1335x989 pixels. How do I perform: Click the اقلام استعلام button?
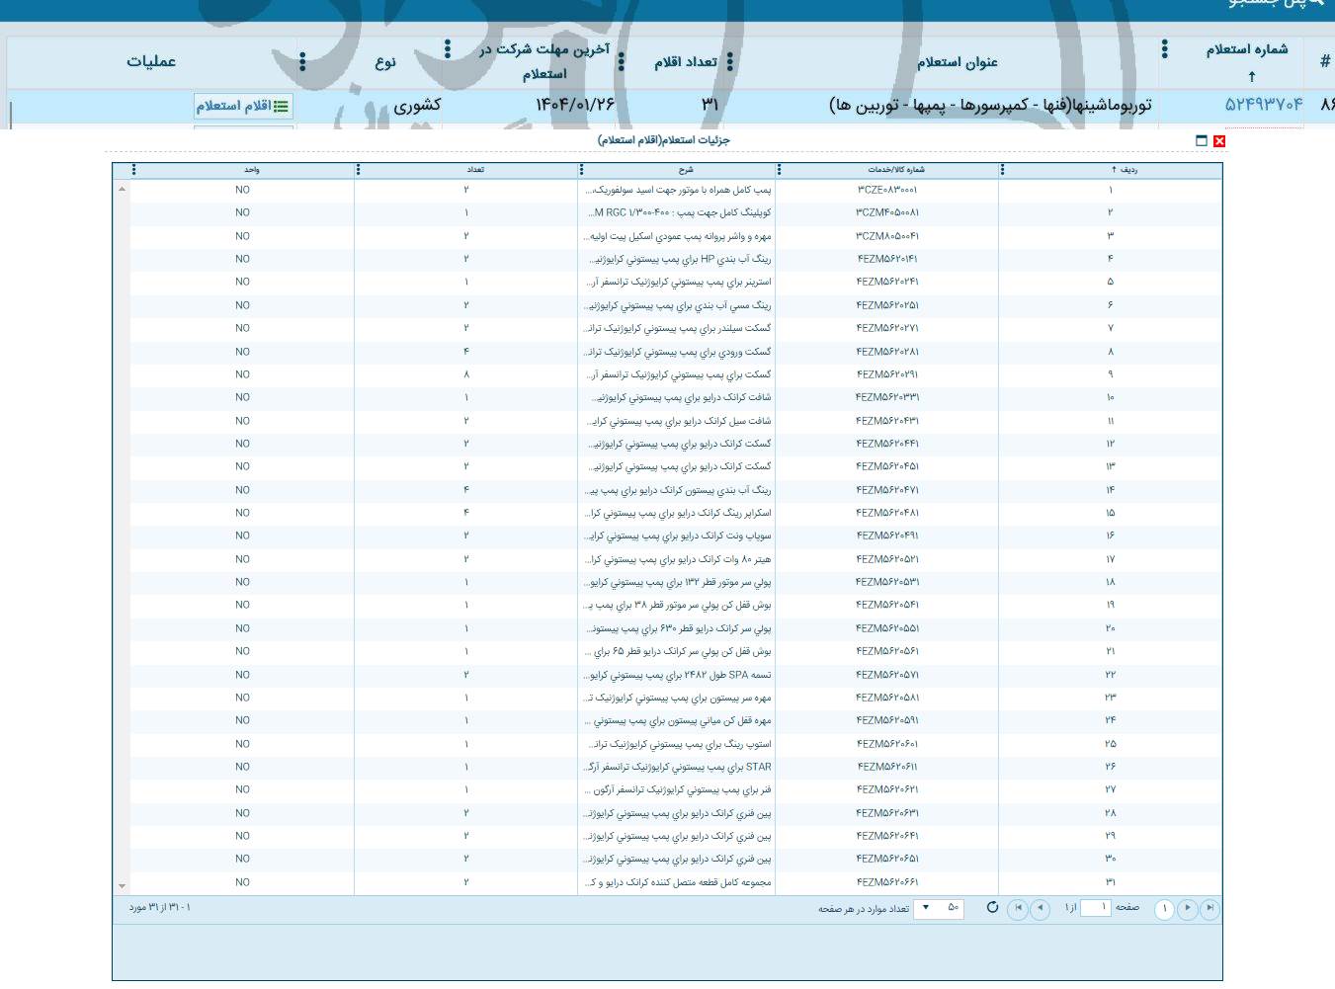(243, 106)
